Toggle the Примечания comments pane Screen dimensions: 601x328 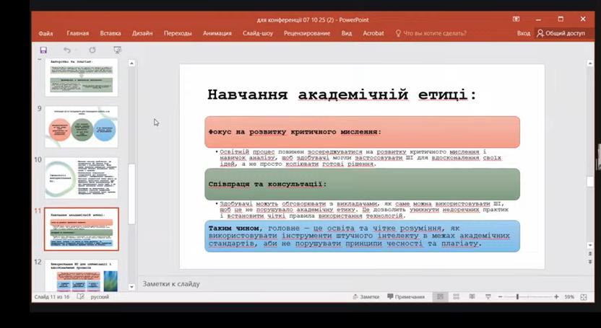coord(405,297)
